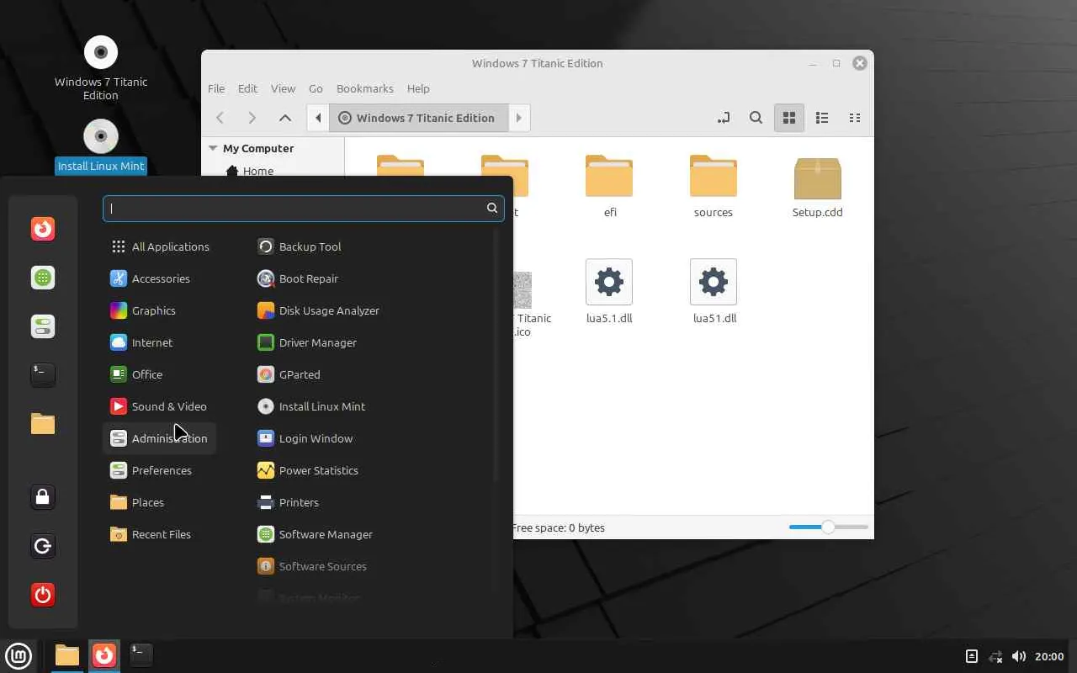Click the Log Out icon in menu

(x=43, y=546)
